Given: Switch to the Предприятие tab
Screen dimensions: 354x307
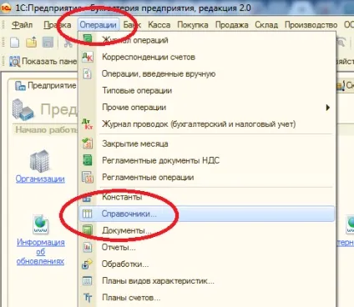Looking at the screenshot, I should (x=45, y=86).
